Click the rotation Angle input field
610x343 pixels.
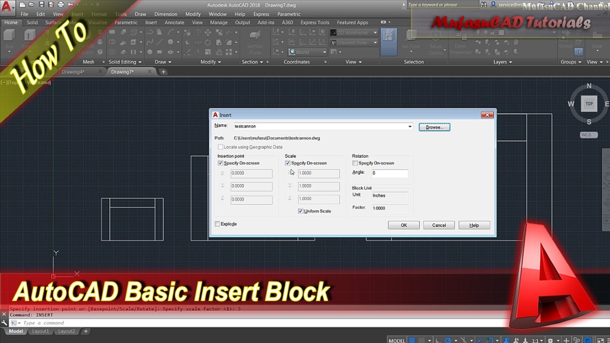pos(389,173)
